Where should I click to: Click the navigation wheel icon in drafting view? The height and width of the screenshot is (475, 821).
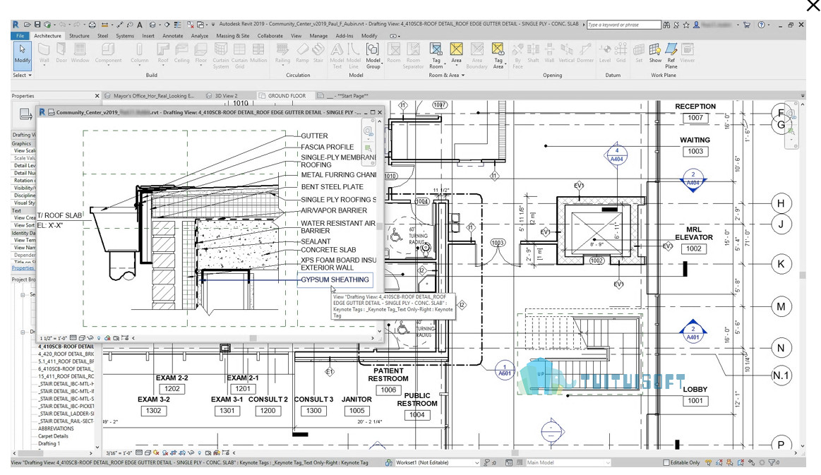point(368,131)
